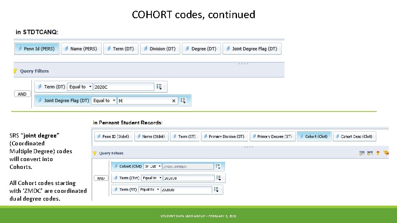Image resolution: width=397 pixels, height=223 pixels.
Task: Select the highlighted Cohort (Chrt) result object
Action: (x=314, y=136)
